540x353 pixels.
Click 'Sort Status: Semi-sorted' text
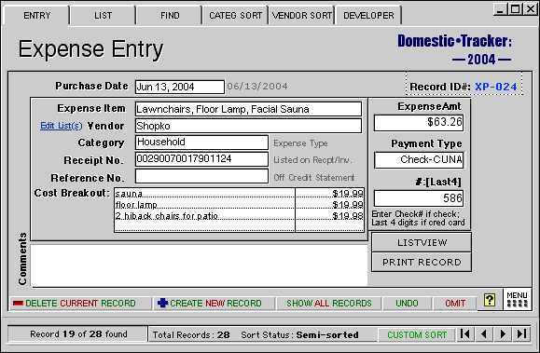pyautogui.click(x=299, y=334)
